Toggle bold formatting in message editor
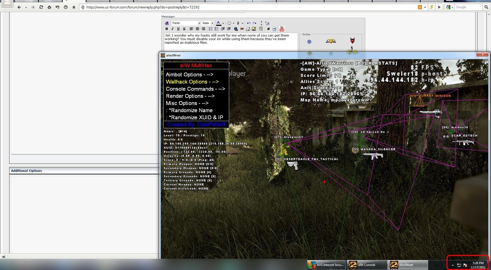The width and height of the screenshot is (491, 270). [x=166, y=29]
